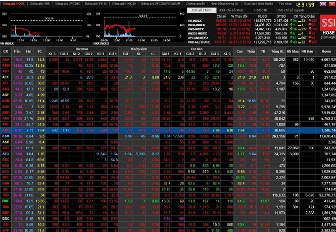This screenshot has width=336, height=232.
Task: Select the HSX-TRI tab
Action: [x=260, y=10]
